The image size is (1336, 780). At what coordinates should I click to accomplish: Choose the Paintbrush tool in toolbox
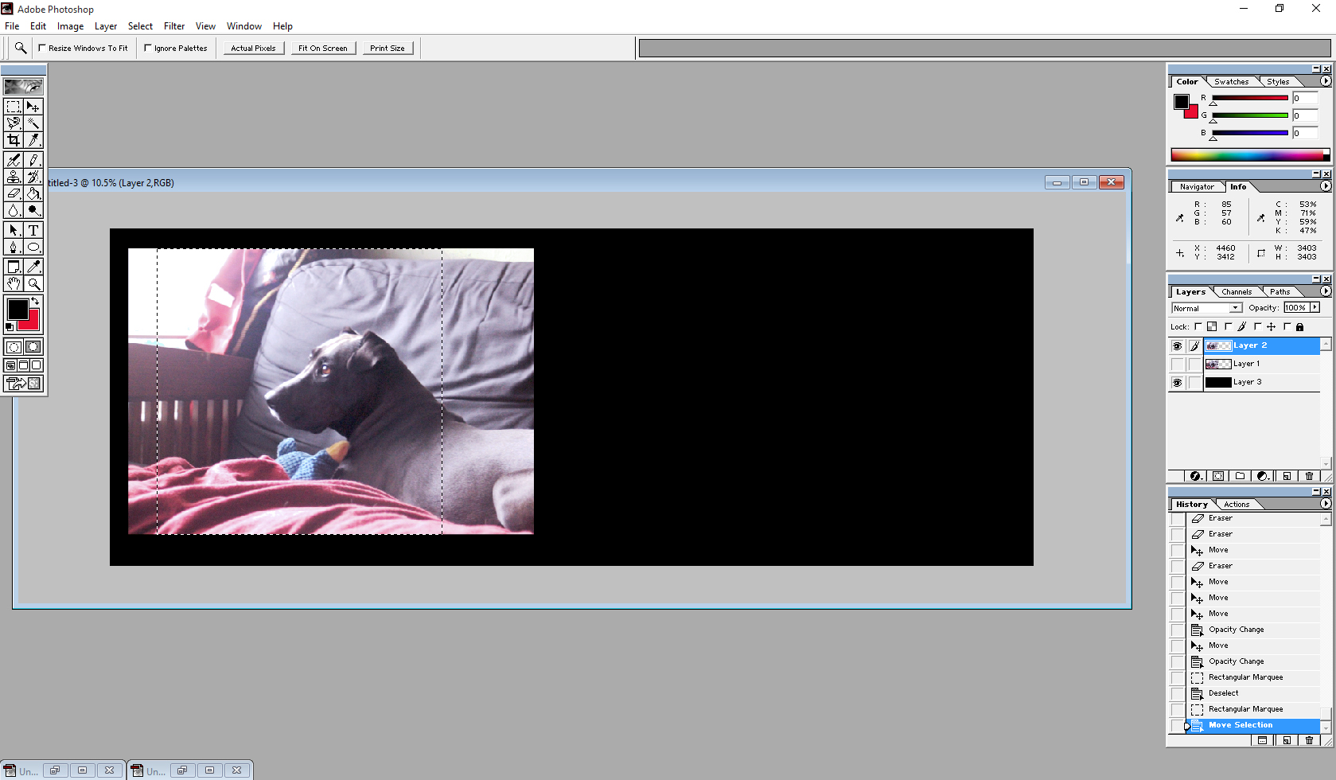tap(33, 160)
